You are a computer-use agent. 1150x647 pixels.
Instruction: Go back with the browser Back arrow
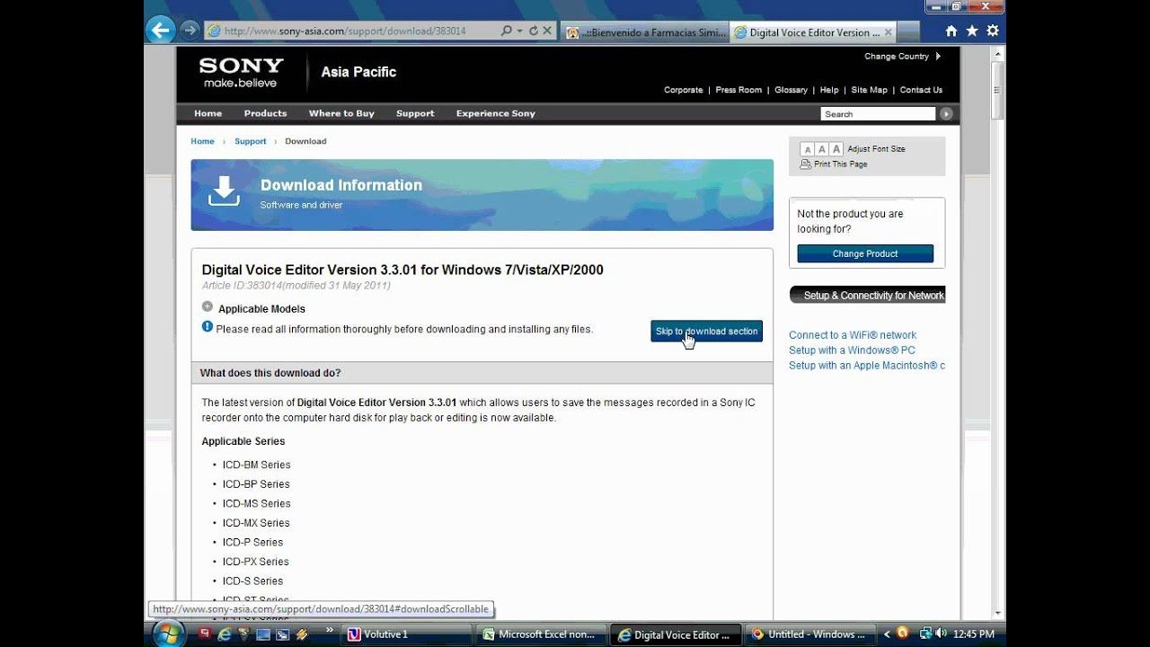[160, 31]
